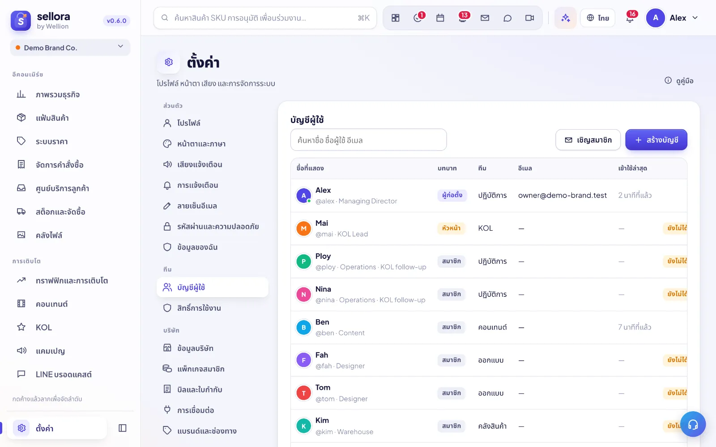This screenshot has height=447, width=716.
Task: Click Mai's avatar in user list
Action: tap(303, 228)
